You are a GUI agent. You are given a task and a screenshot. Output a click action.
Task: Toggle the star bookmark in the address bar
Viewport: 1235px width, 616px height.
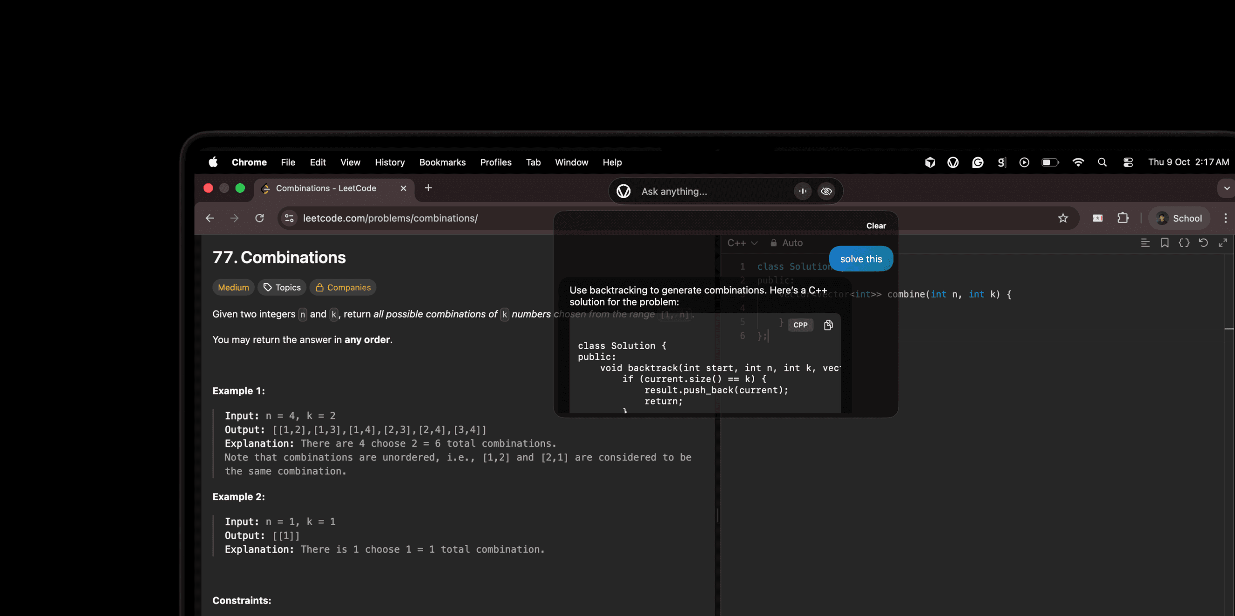(x=1063, y=218)
